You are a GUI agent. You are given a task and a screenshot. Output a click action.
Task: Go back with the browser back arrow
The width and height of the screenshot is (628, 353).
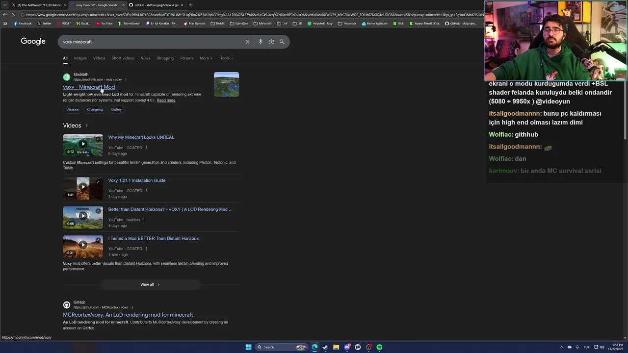(5, 15)
